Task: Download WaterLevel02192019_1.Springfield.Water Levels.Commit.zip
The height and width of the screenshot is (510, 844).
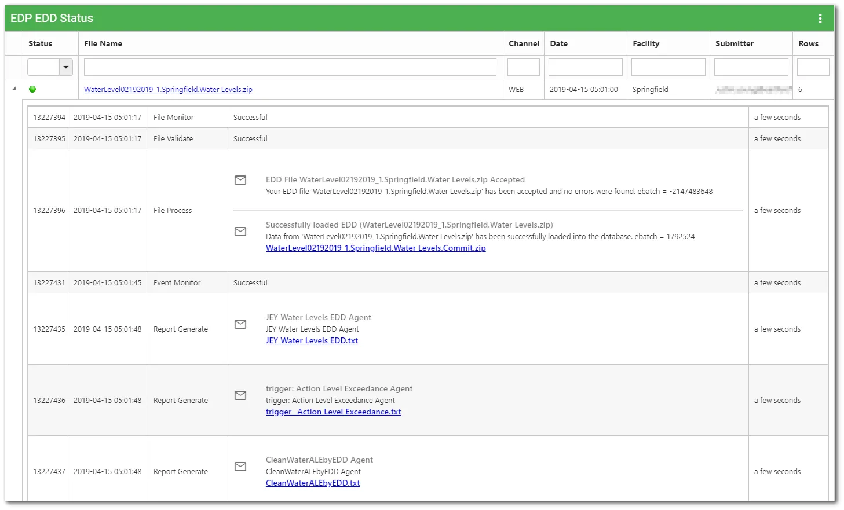Action: coord(375,248)
